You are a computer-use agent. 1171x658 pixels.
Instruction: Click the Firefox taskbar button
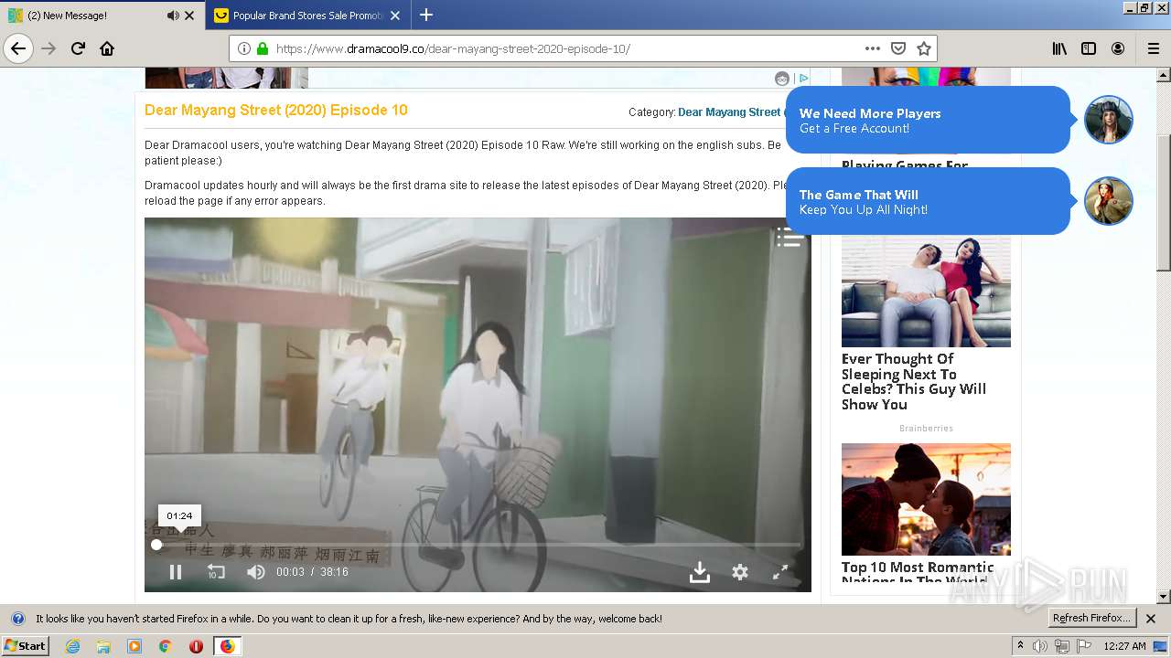click(227, 646)
